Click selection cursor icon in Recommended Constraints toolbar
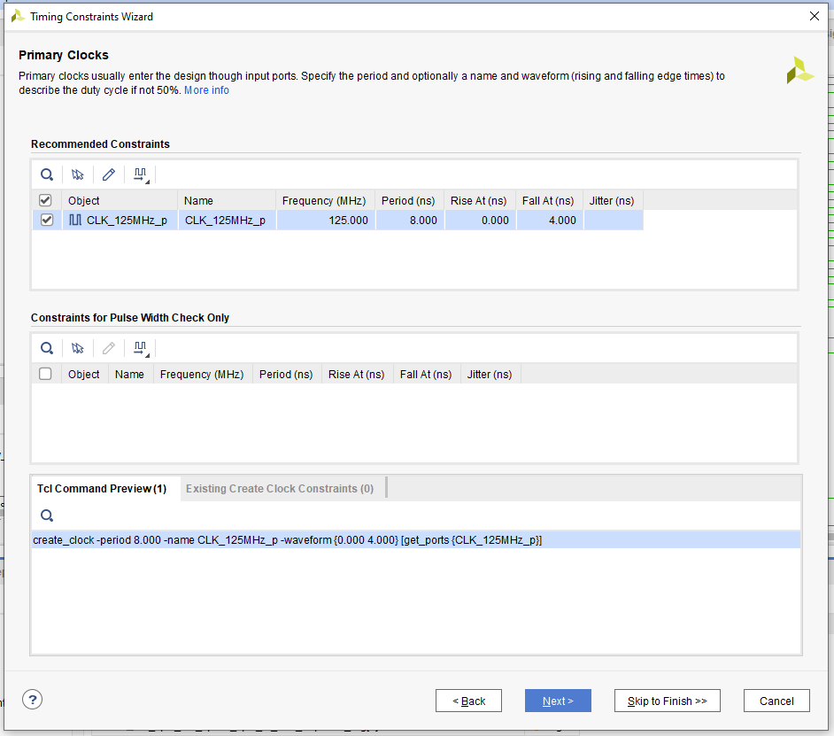This screenshot has width=834, height=736. click(x=78, y=174)
